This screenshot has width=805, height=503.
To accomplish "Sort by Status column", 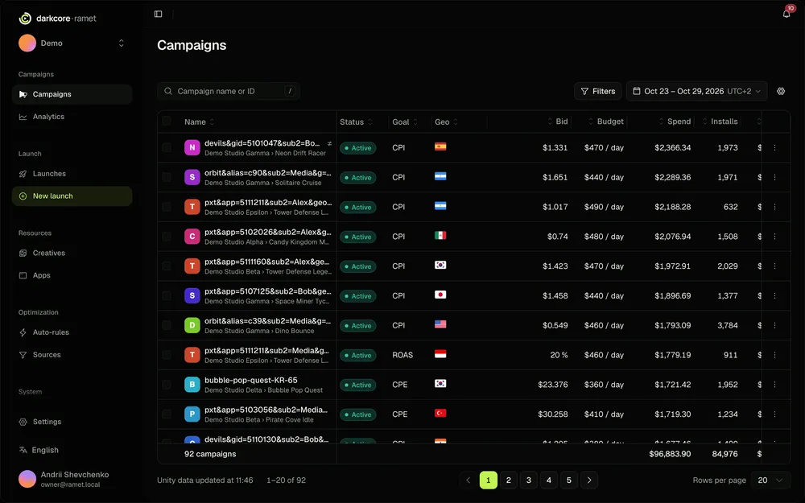I will [356, 122].
